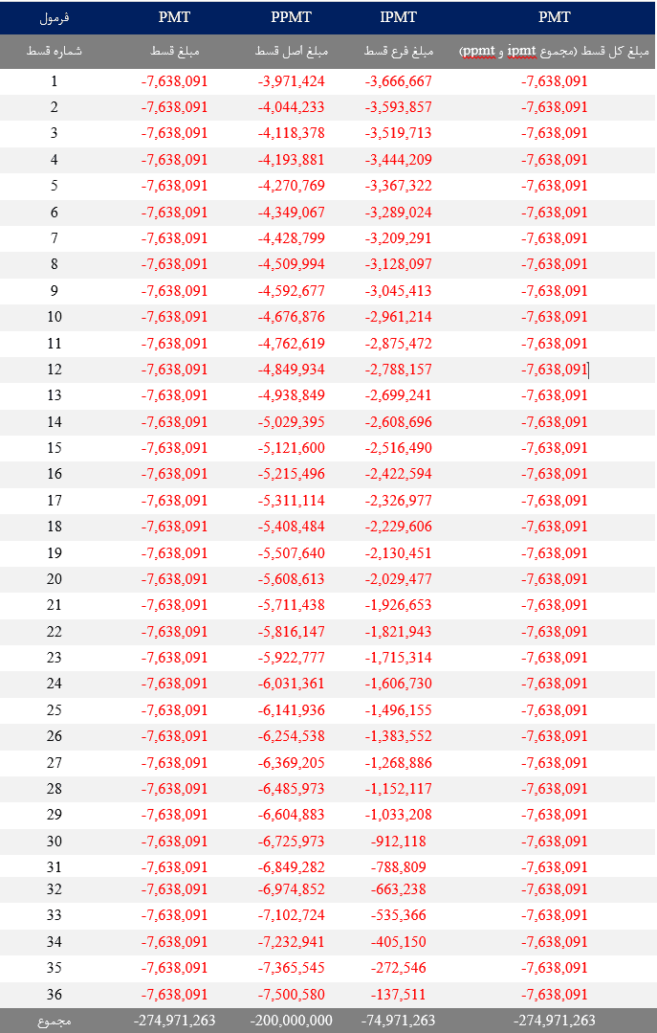Select PPMT value -6,031,361
This screenshot has height=1033, width=657.
[291, 684]
